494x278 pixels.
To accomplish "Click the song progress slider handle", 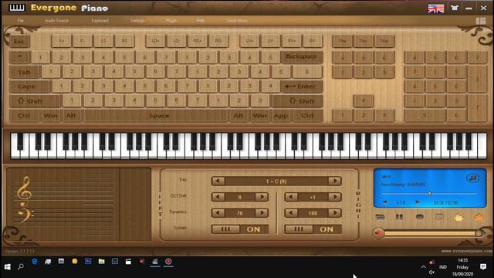I will [x=430, y=194].
